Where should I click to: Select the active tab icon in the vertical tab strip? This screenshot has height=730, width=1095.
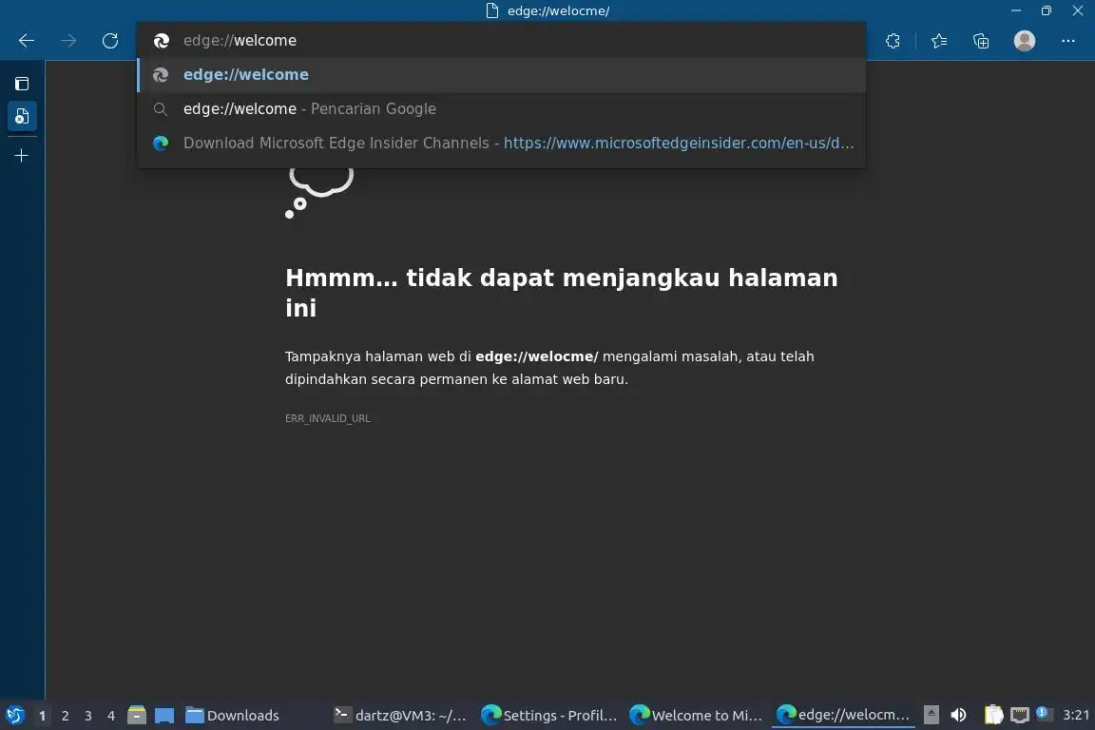click(22, 116)
